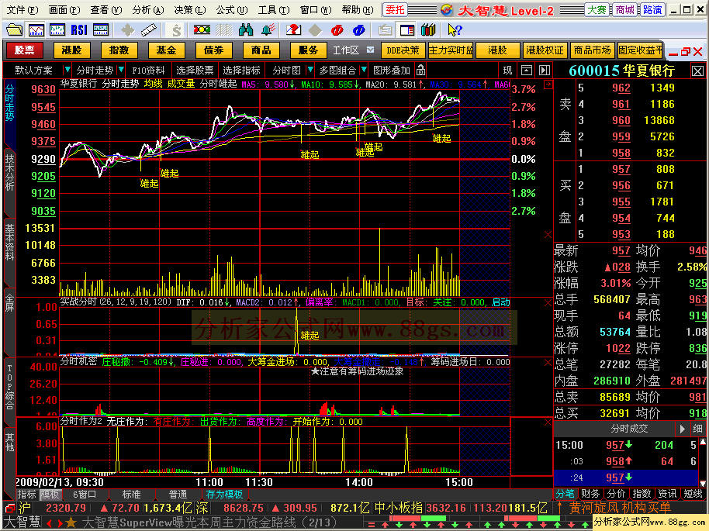This screenshot has width=709, height=531.
Task: Open the binoculars search tool
Action: pyautogui.click(x=246, y=30)
